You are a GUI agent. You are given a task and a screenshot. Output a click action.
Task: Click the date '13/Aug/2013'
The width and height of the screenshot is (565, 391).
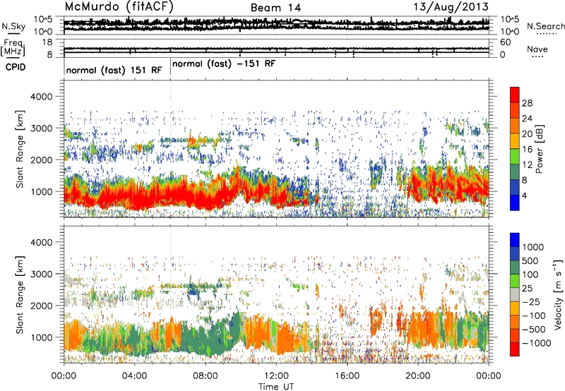[x=451, y=7]
